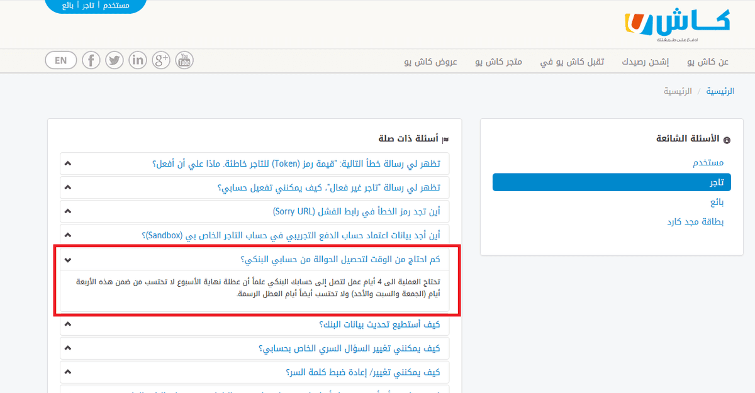Collapse the bank transfer time question arrow

68,260
